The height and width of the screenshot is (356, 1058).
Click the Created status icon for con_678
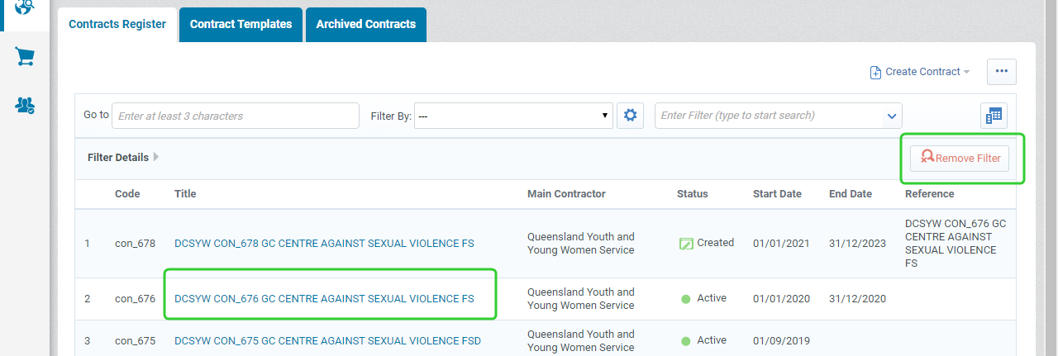(685, 244)
